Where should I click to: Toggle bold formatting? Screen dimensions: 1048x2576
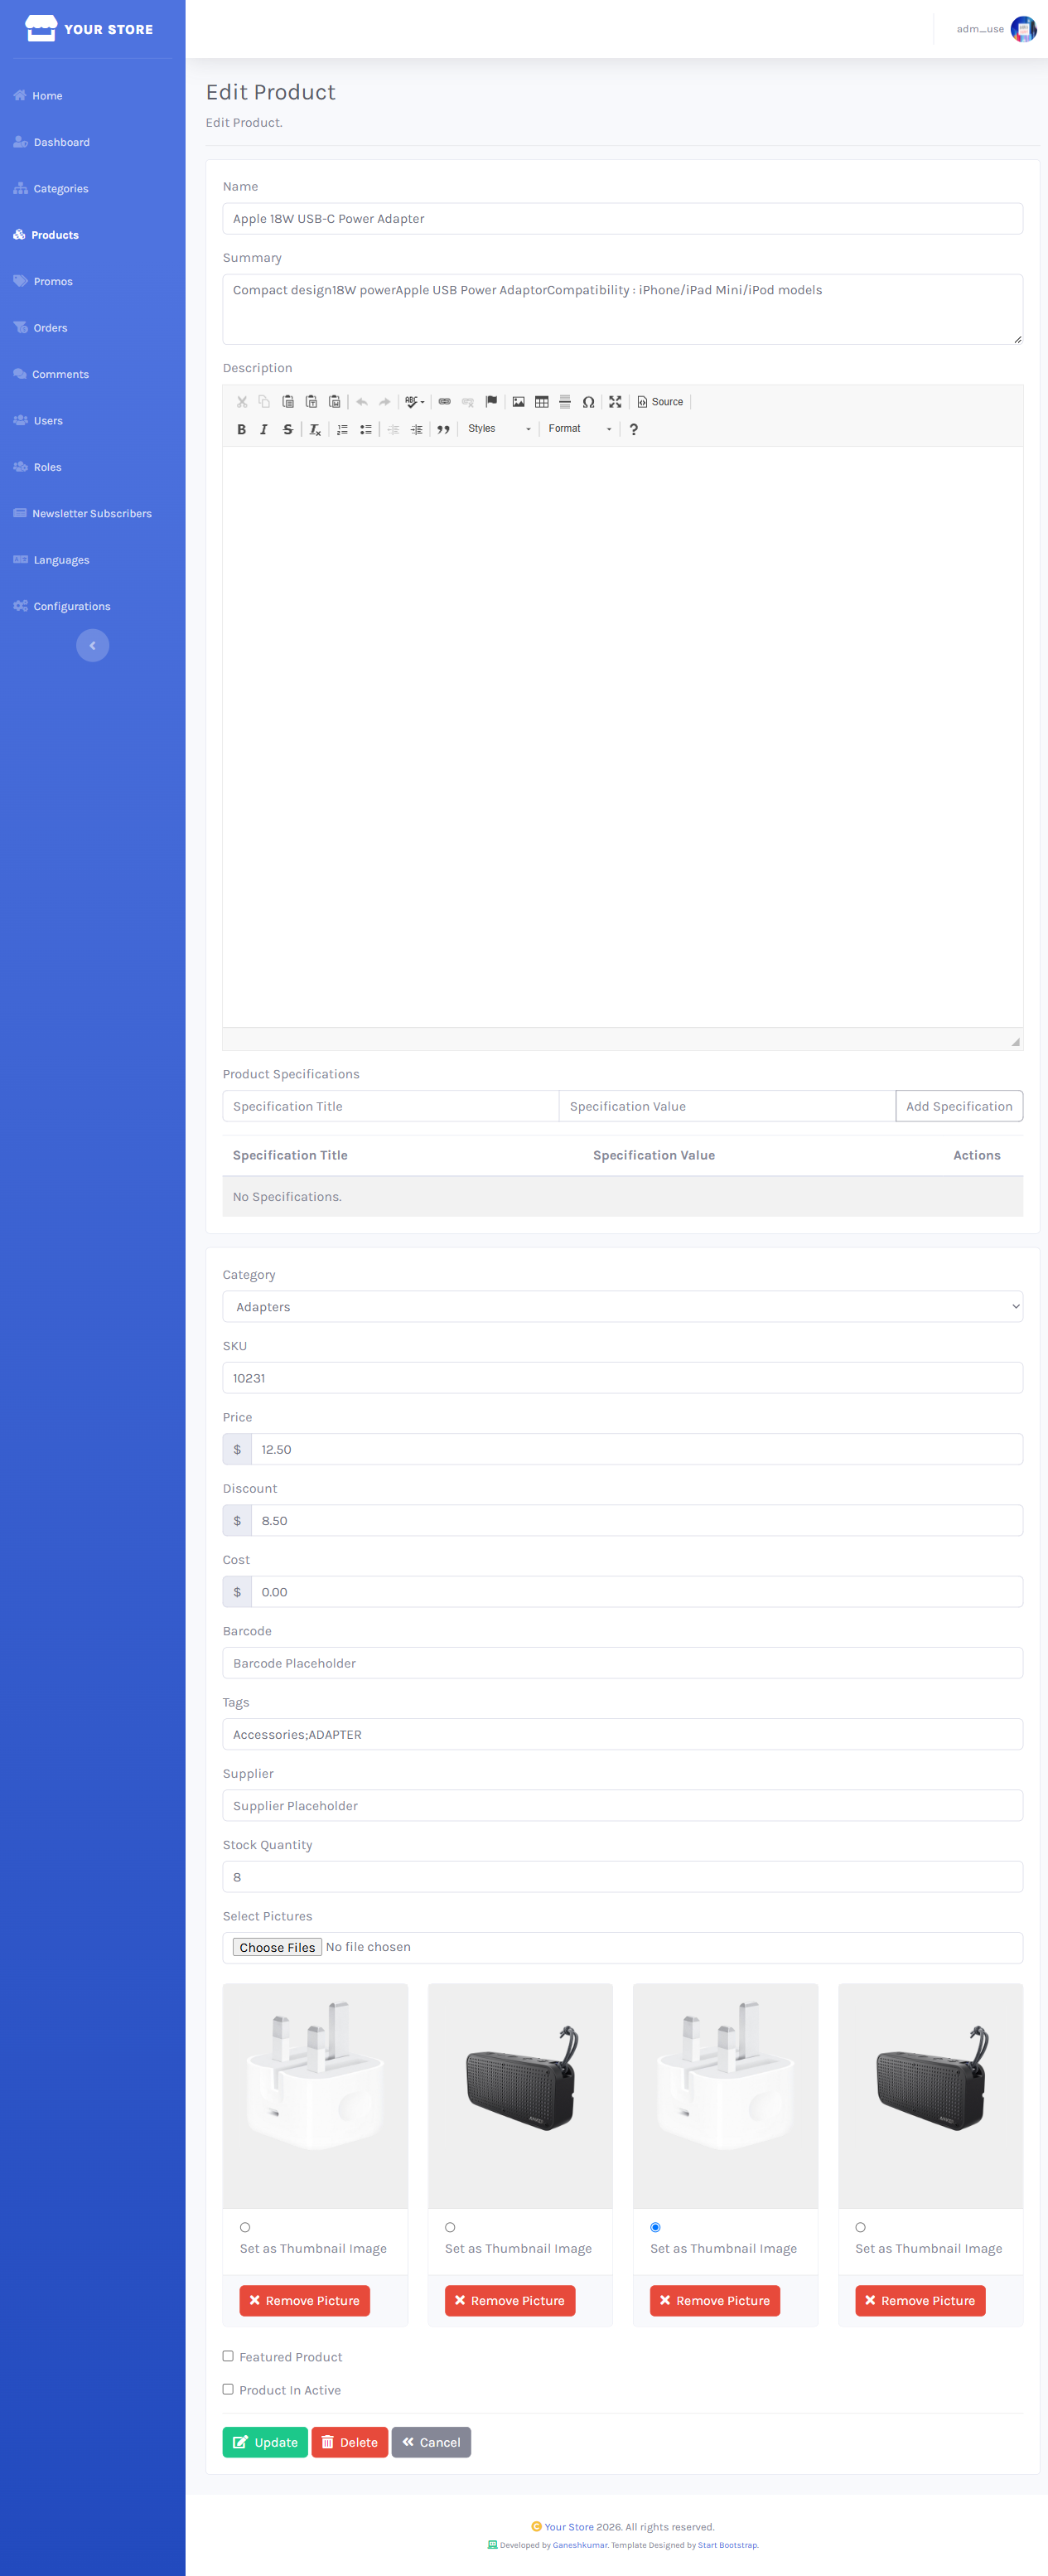[241, 429]
